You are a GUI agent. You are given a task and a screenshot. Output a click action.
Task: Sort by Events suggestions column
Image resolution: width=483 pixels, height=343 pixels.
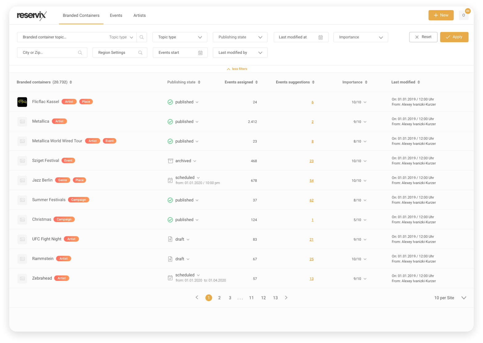point(313,82)
